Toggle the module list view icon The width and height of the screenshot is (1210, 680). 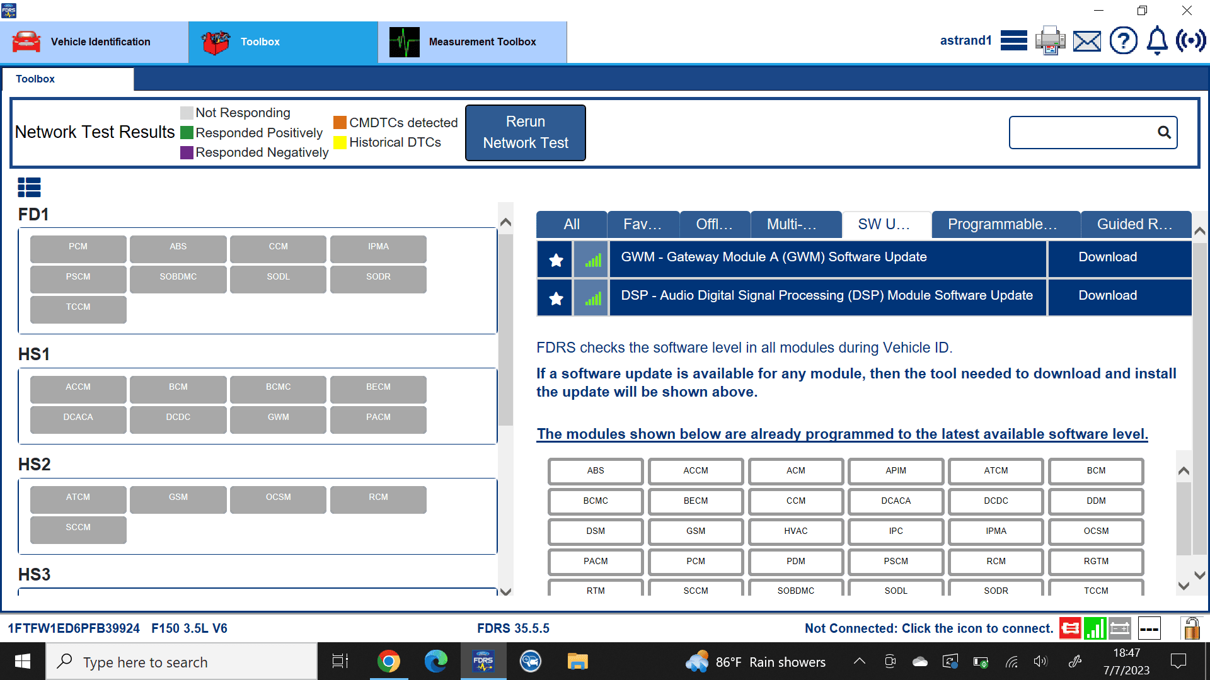tap(29, 187)
